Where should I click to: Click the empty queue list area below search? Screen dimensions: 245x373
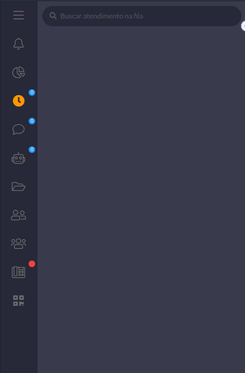[x=141, y=200]
